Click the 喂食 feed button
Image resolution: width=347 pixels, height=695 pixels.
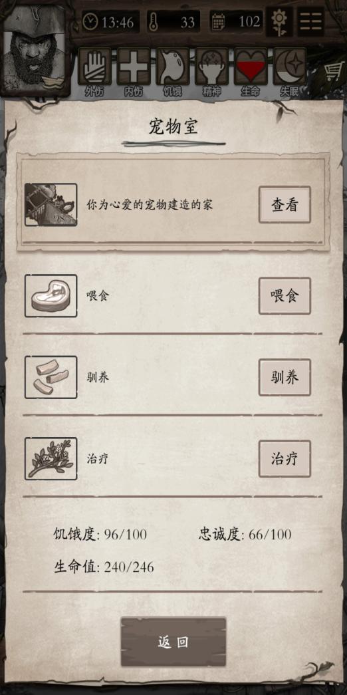pyautogui.click(x=285, y=296)
